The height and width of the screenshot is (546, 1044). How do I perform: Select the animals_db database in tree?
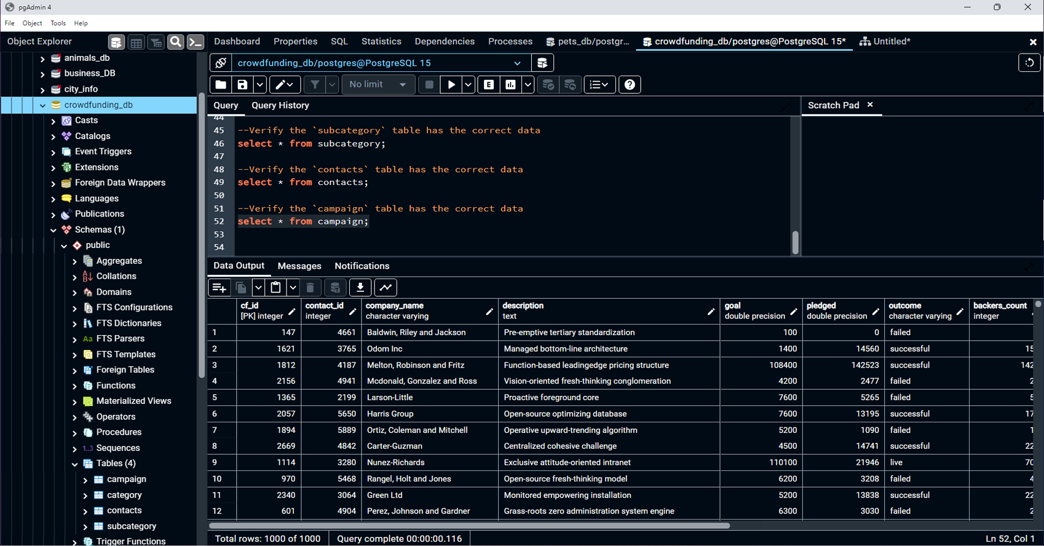click(87, 58)
